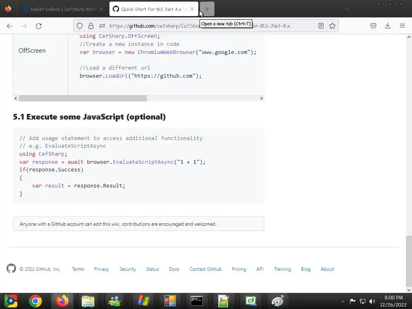This screenshot has width=412, height=309.
Task: Open the Pricing footer link
Action: pos(239,269)
